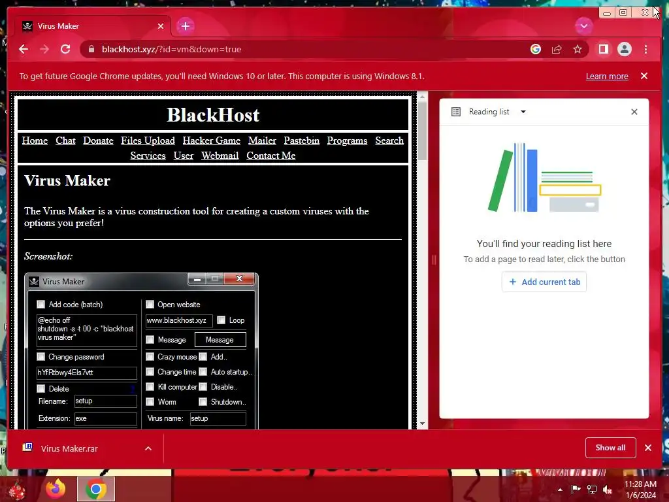Go back with the browser back arrow
The width and height of the screenshot is (669, 502).
pos(24,49)
